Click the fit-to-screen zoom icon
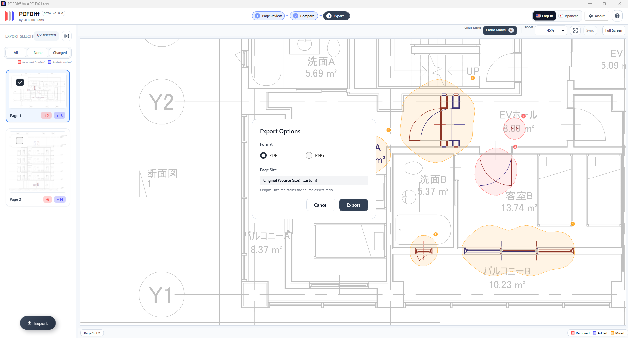Viewport: 628px width, 338px height. click(575, 30)
